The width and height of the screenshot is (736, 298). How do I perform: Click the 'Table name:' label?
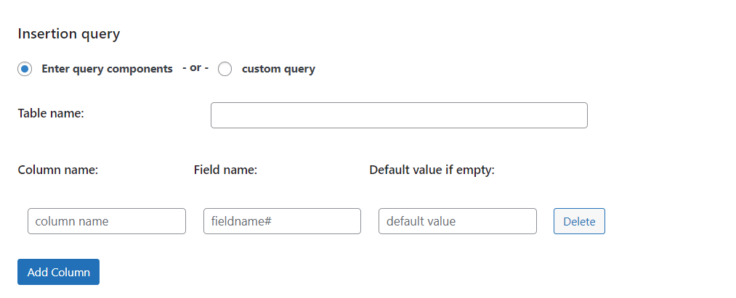pos(51,113)
